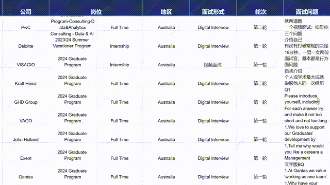Click the 轮次 column header
330x185 pixels.
[260, 12]
